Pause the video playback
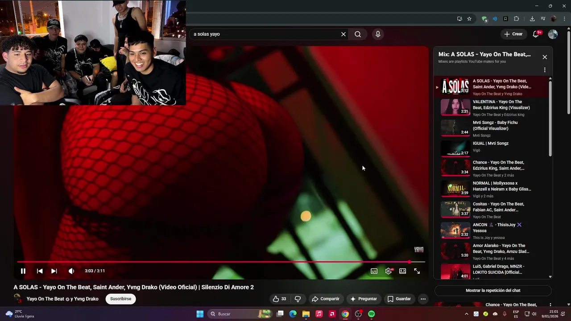571x321 pixels. coord(23,271)
